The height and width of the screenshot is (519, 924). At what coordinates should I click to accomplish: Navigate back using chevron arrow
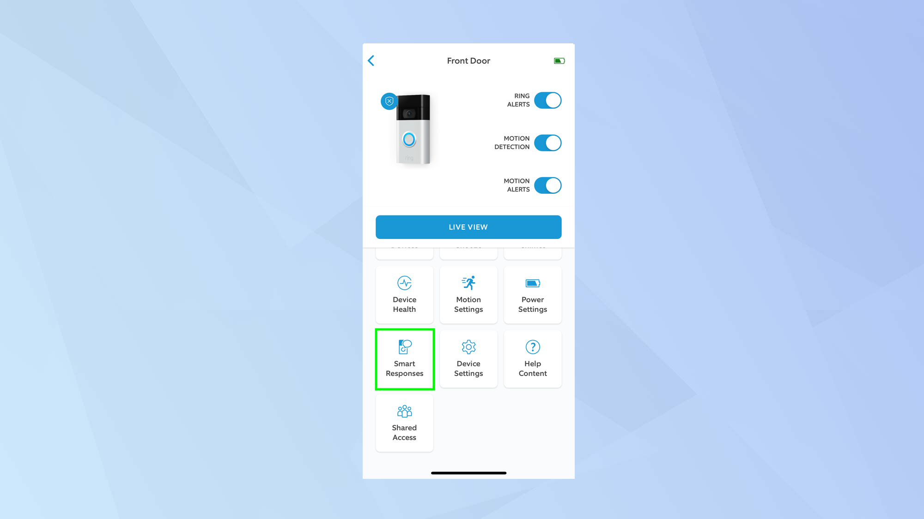click(x=371, y=61)
